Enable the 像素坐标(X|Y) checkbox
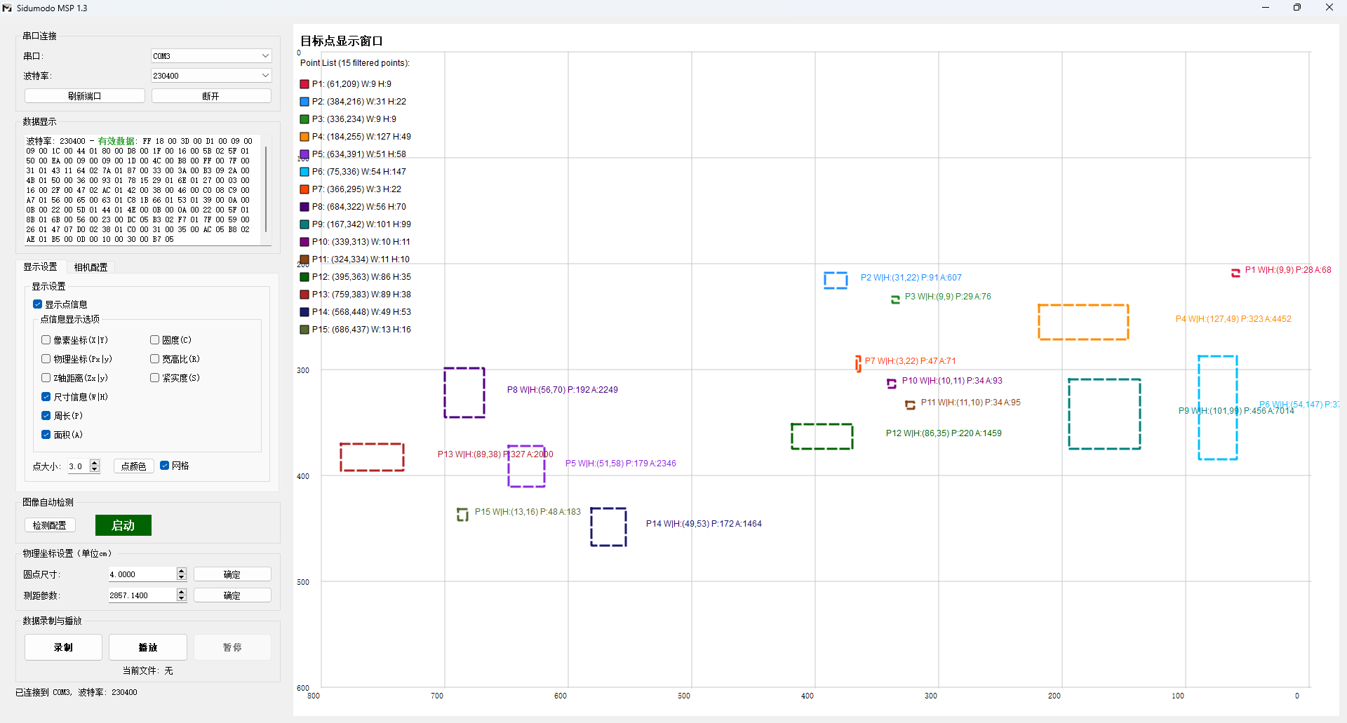 coord(46,340)
